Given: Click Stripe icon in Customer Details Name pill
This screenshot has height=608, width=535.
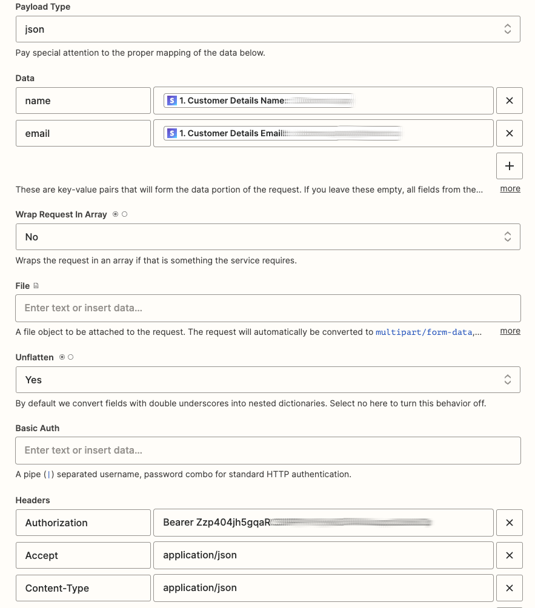Looking at the screenshot, I should 172,101.
